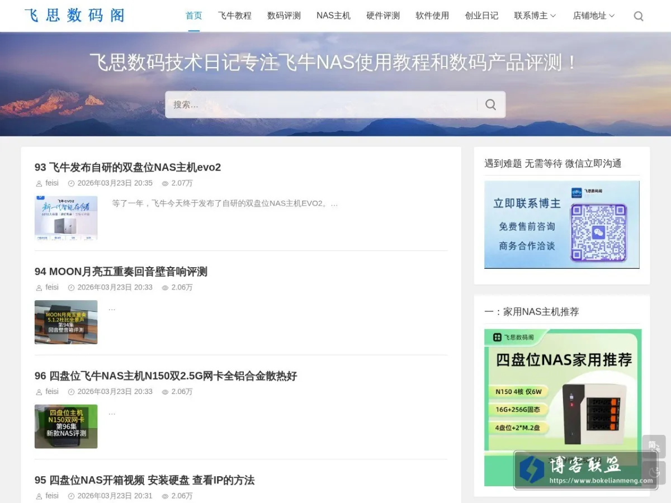The image size is (671, 503).
Task: Open the NAS主机 menu item
Action: click(x=333, y=16)
